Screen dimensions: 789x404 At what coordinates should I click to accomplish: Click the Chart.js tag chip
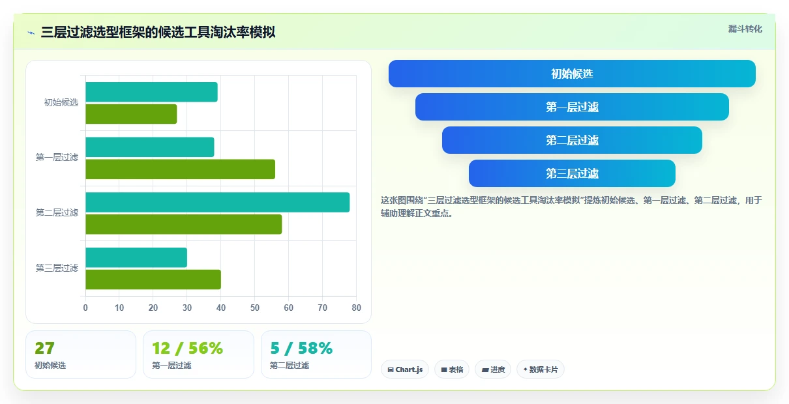(405, 369)
